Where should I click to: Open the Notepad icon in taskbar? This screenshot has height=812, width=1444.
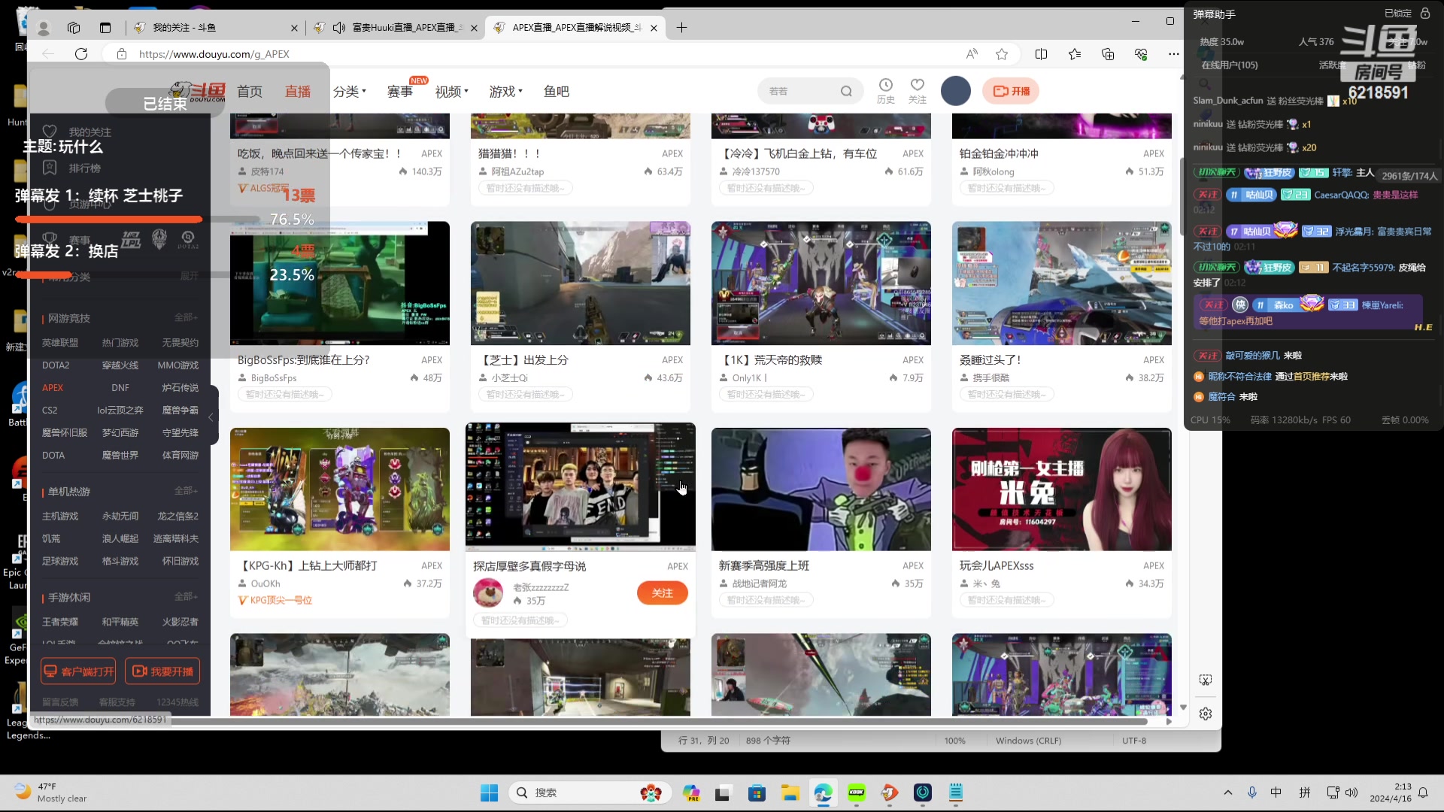(956, 792)
